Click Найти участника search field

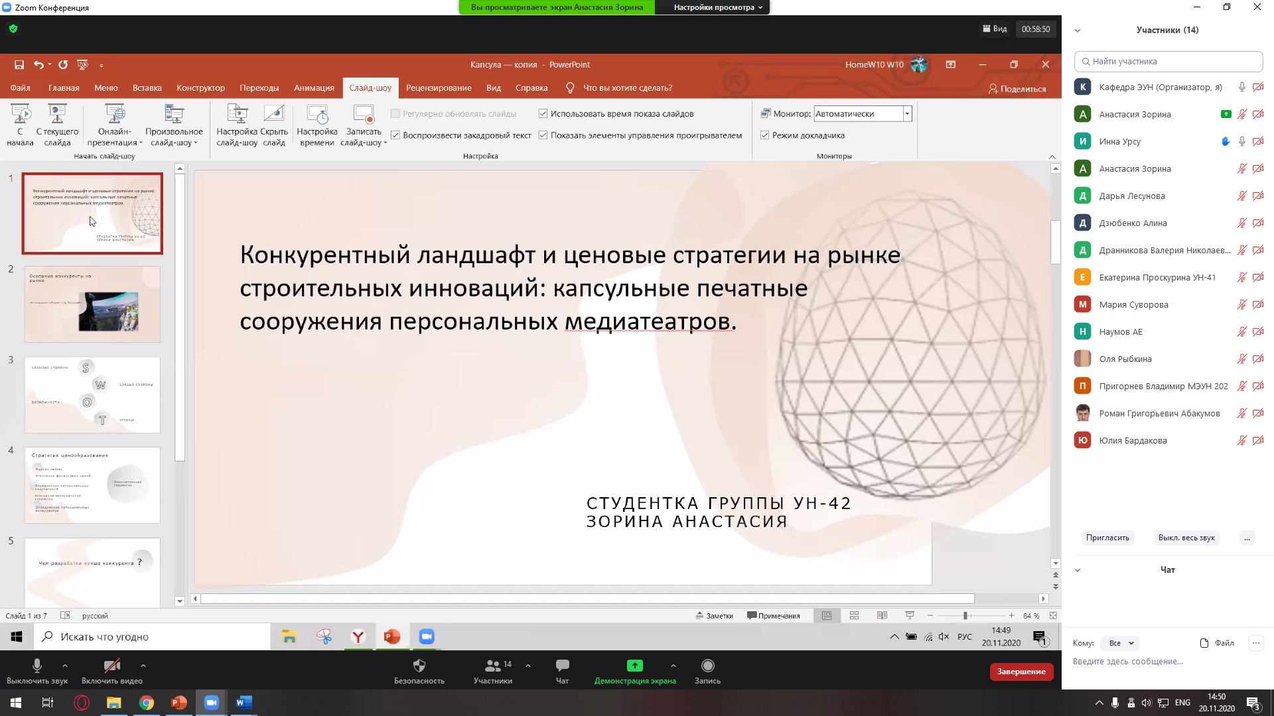point(1168,61)
